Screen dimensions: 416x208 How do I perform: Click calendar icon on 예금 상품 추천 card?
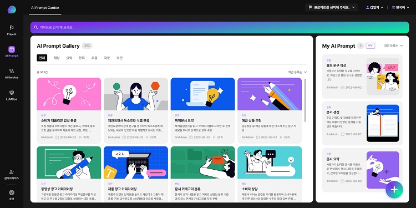(258, 137)
